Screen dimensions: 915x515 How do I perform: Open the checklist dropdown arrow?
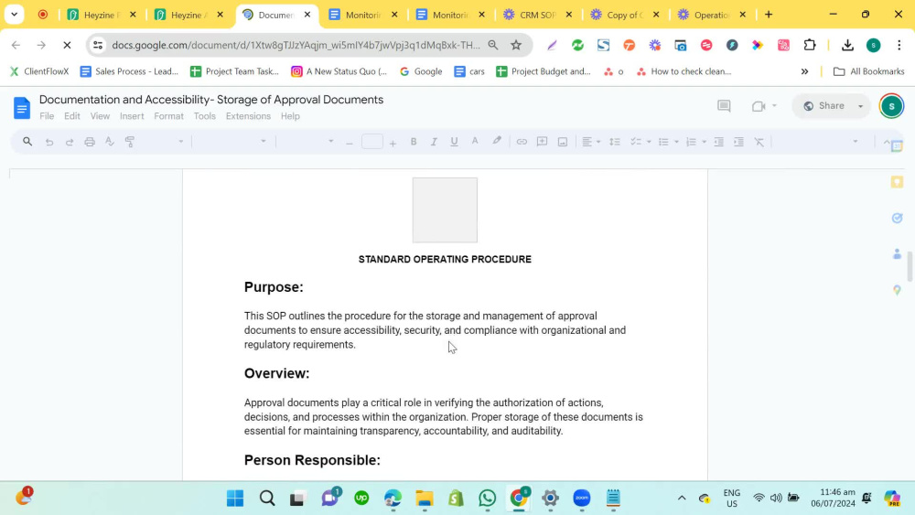[649, 142]
